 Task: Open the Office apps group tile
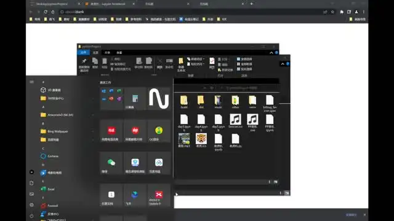[111, 98]
